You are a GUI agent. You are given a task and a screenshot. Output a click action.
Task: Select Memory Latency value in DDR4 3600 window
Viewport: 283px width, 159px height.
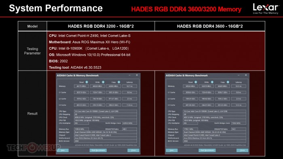click(x=239, y=86)
